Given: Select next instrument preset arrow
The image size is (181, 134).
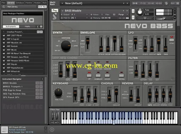Looking at the screenshot, I should 127,11.
